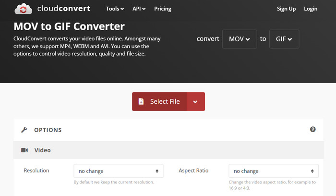Open the GIF target format dropdown
Viewport: 336px width, 196px height.
tap(284, 39)
